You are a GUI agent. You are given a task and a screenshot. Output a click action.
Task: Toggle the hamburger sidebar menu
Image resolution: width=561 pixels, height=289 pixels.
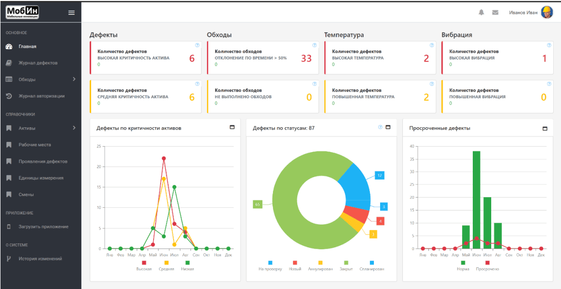point(71,13)
